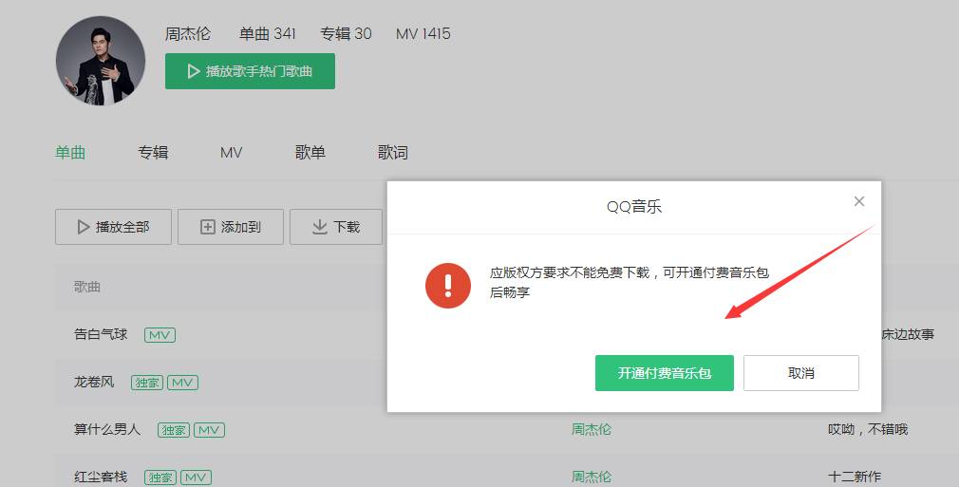
Task: Click 播放歌手热门歌曲 green button
Action: point(250,71)
